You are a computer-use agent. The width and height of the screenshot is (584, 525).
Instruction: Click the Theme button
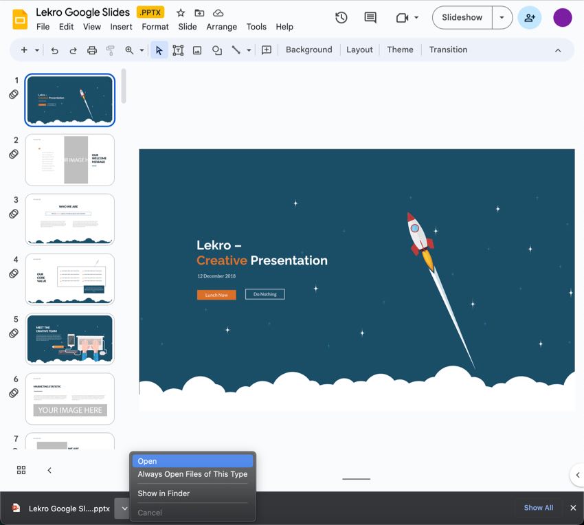[x=400, y=50]
